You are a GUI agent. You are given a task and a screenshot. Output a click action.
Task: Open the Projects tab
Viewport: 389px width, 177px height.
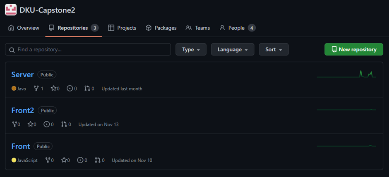[x=122, y=28]
